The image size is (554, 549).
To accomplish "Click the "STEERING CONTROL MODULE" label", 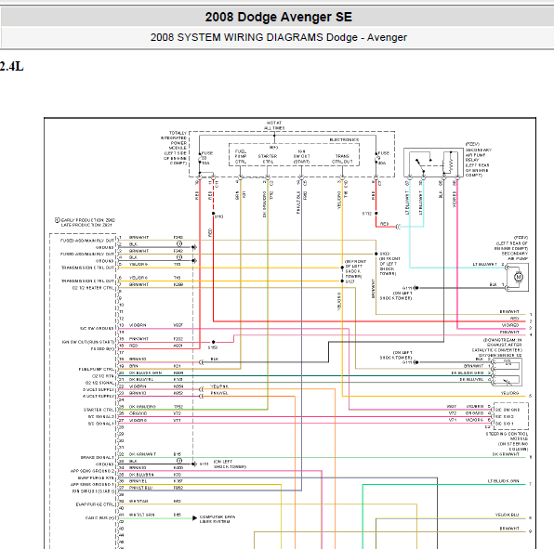I will 508,441.
